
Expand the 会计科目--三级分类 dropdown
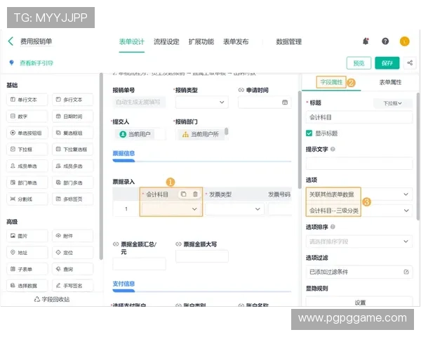point(359,211)
